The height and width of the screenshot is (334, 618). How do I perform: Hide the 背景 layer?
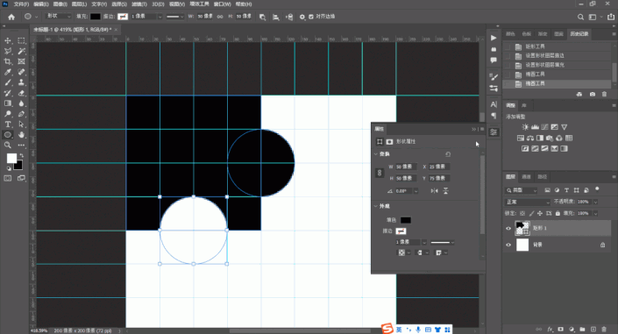click(508, 245)
